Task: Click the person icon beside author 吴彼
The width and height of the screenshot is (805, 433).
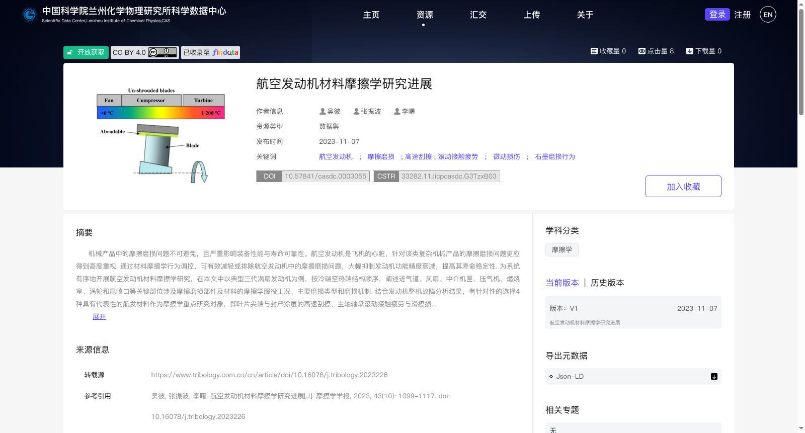Action: pyautogui.click(x=323, y=111)
